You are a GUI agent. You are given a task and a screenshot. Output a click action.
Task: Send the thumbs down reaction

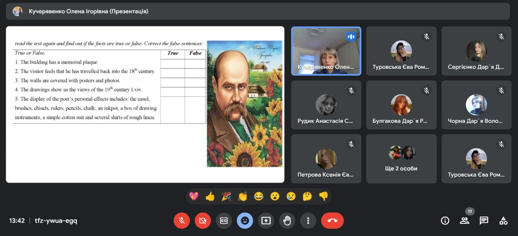tap(323, 196)
